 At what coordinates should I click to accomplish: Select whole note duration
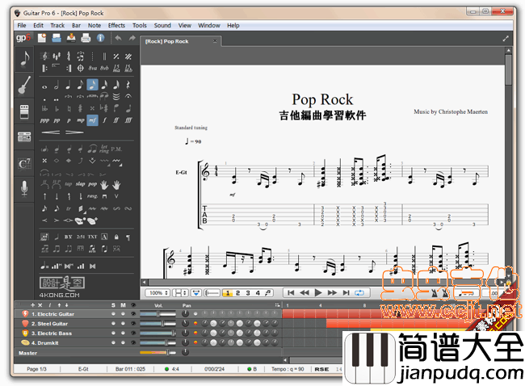point(44,86)
